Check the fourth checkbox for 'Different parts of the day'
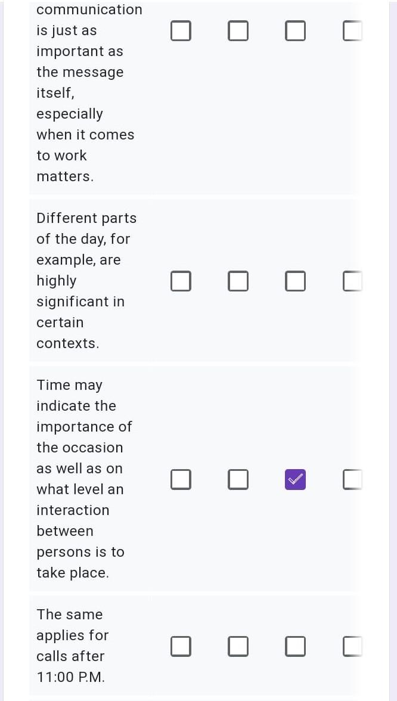 352,281
